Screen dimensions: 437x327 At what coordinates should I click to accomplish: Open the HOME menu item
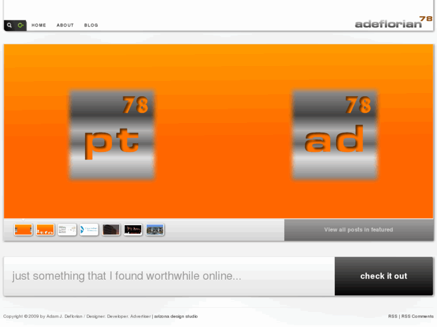coord(38,25)
